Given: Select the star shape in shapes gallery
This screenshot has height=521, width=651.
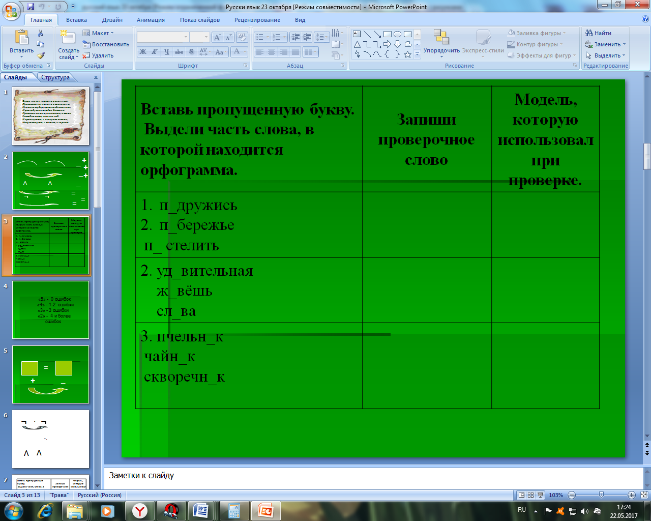Looking at the screenshot, I should pos(407,54).
